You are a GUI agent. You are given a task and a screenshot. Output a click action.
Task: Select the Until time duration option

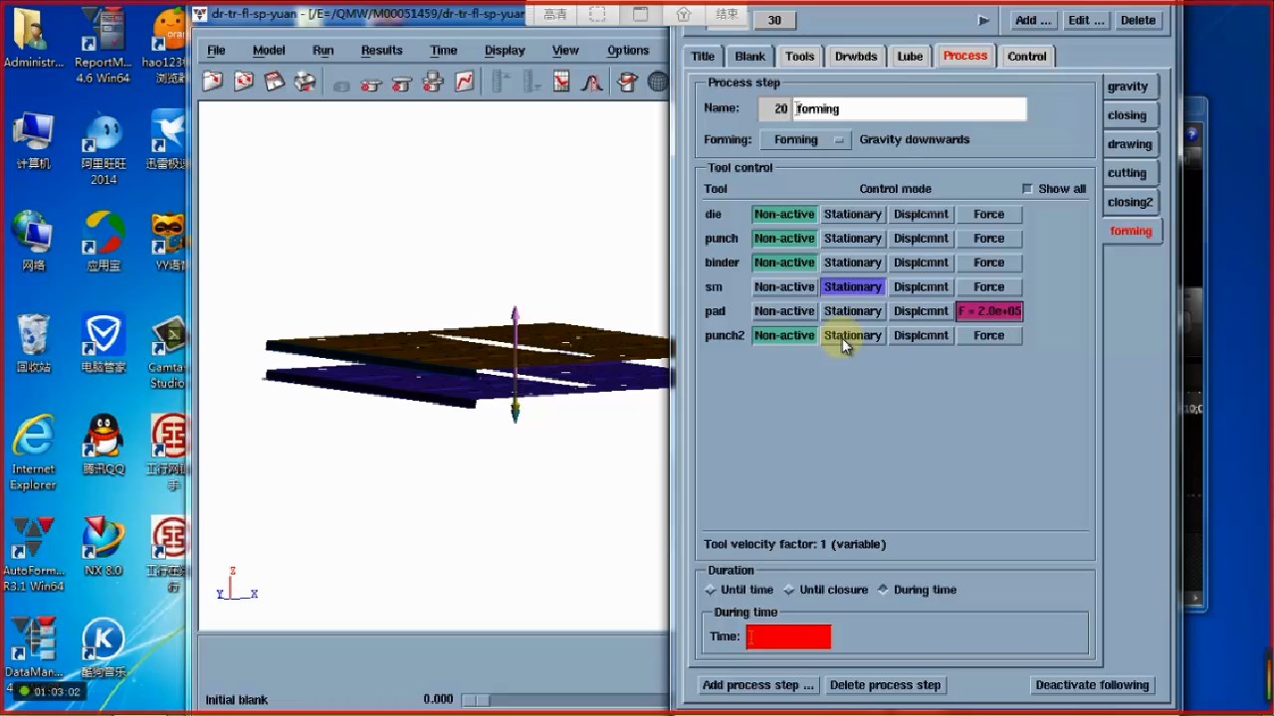(711, 590)
